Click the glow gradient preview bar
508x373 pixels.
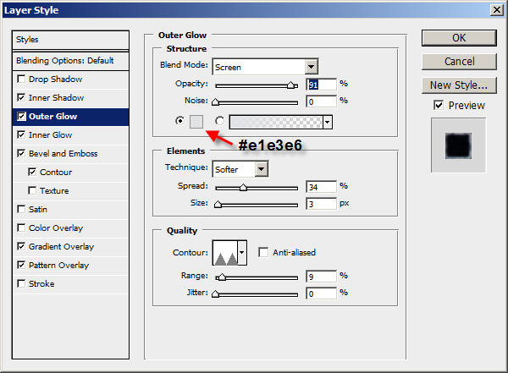point(276,123)
